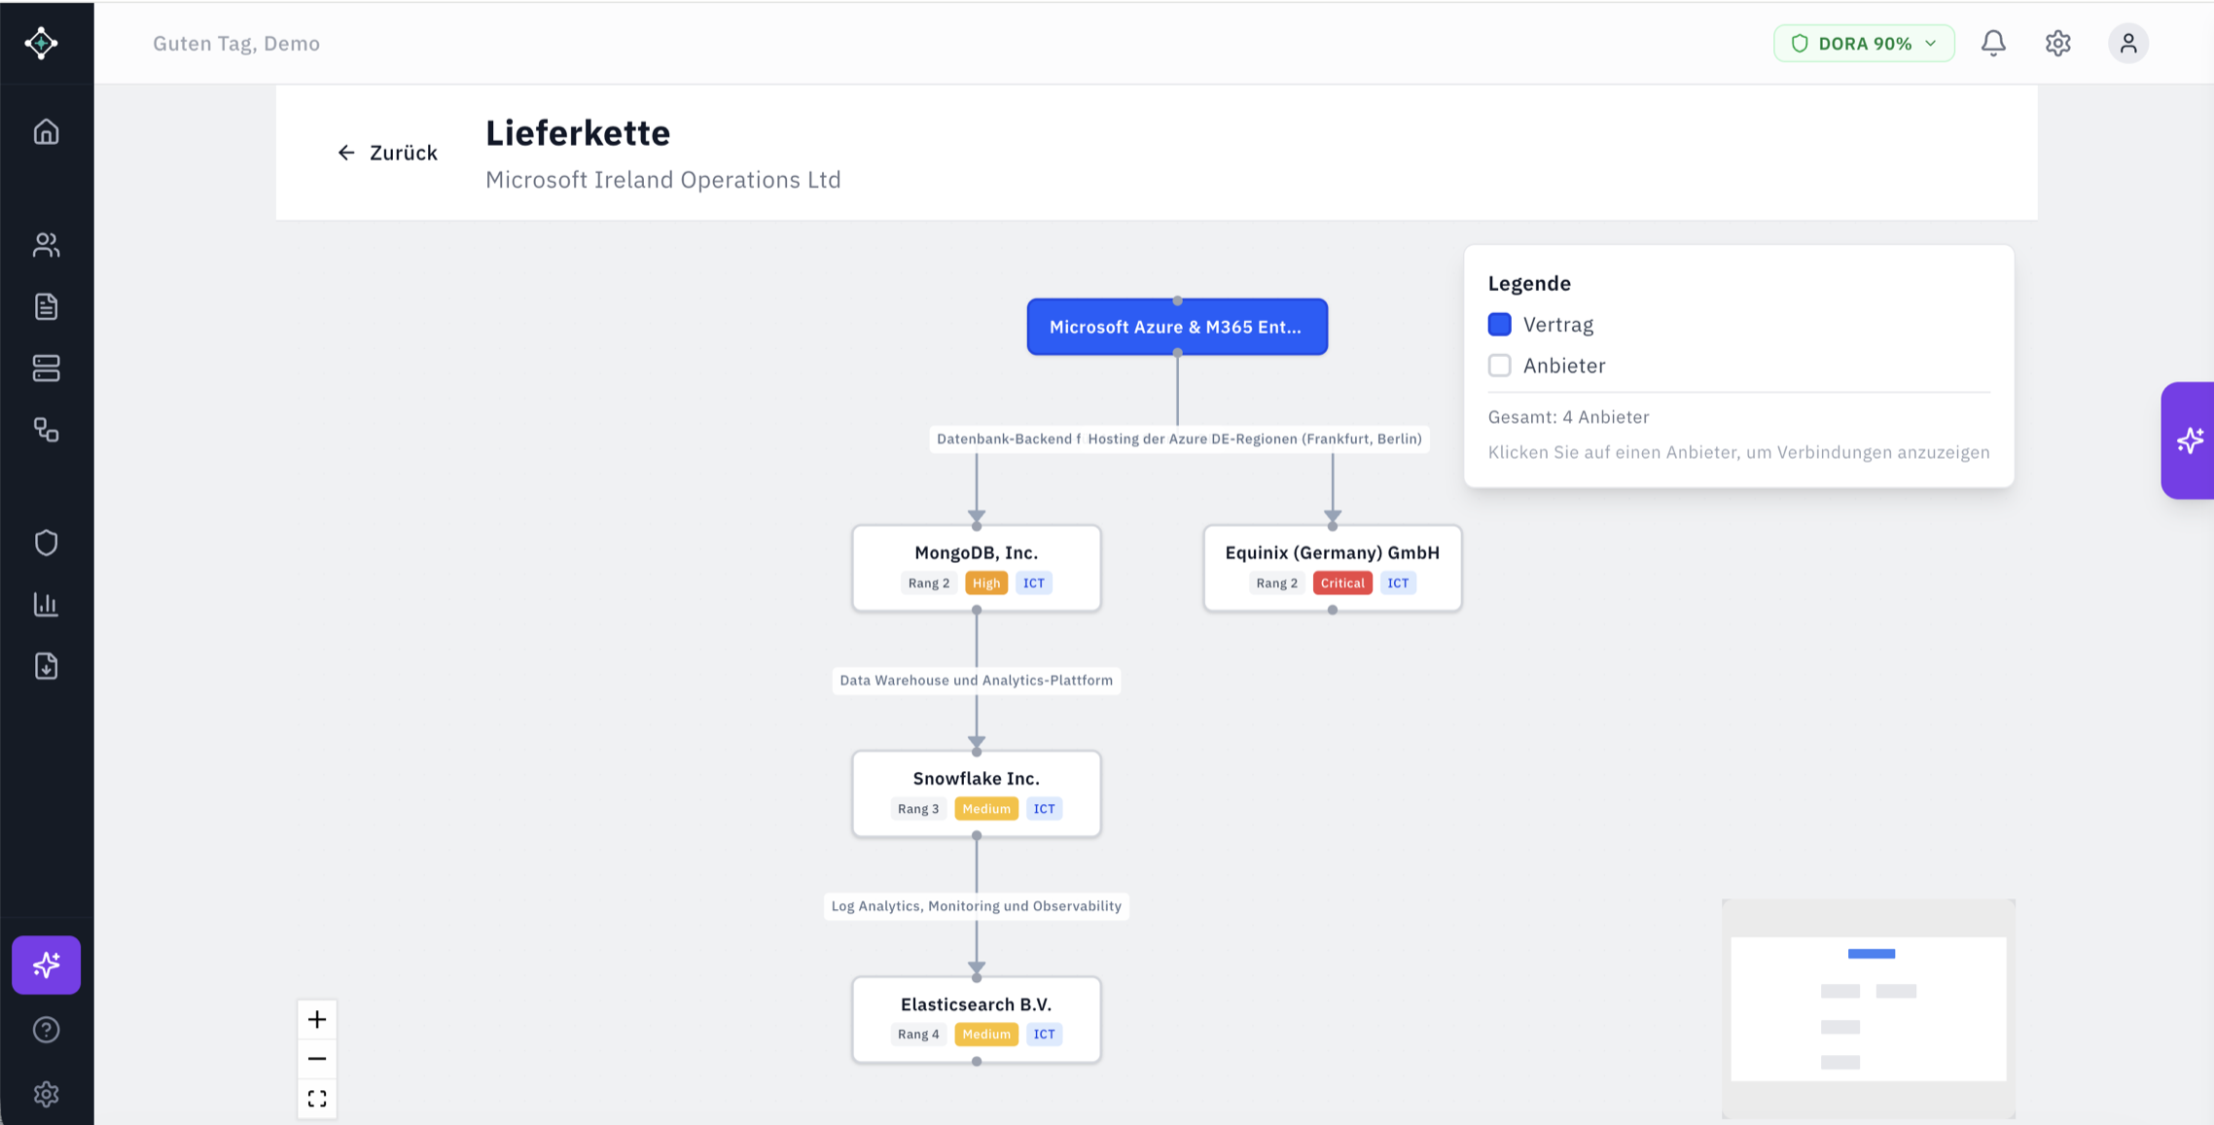Open the analytics bar chart sidebar icon
The image size is (2214, 1125).
tap(46, 604)
